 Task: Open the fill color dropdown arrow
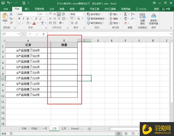pos(31,23)
